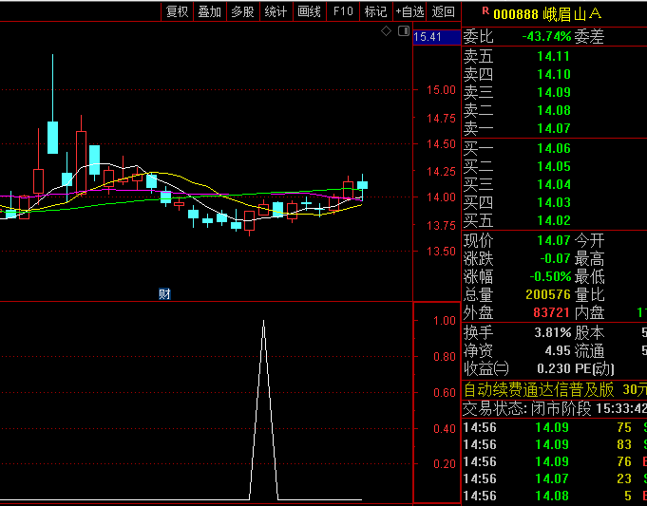This screenshot has width=647, height=506.
Task: Click the stock name 峨眉山A
Action: click(572, 13)
